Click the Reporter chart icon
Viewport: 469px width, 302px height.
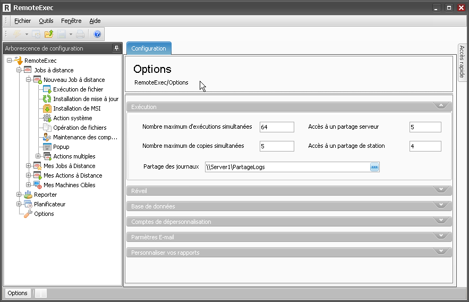tap(28, 195)
